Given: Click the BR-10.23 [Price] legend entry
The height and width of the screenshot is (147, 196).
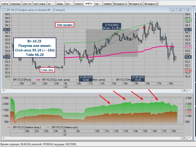Looking at the screenshot, I should tap(24, 80).
